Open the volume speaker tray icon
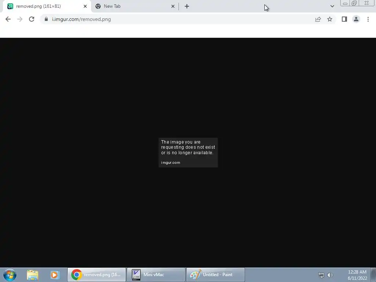The image size is (376, 282). tap(330, 275)
